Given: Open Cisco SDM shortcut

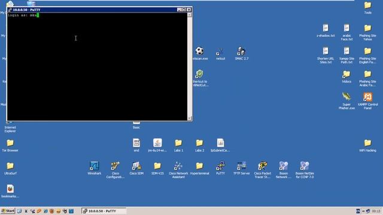Looking at the screenshot, I should (136, 168).
